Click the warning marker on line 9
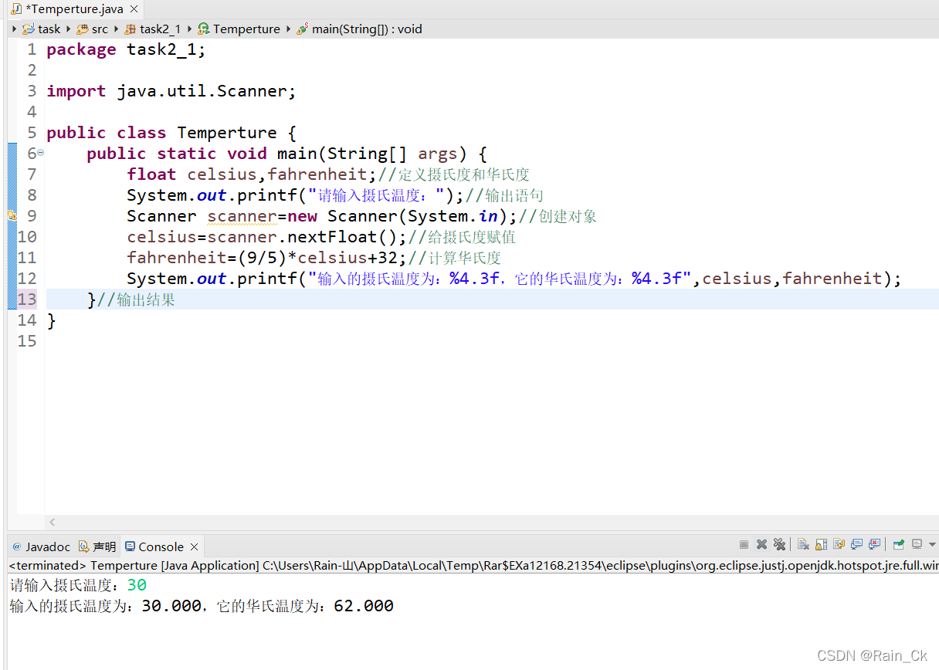 point(12,215)
